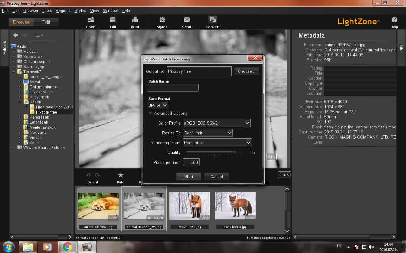Click the Convert toolbar icon
Screen dimensions: 406x253
pos(213,20)
